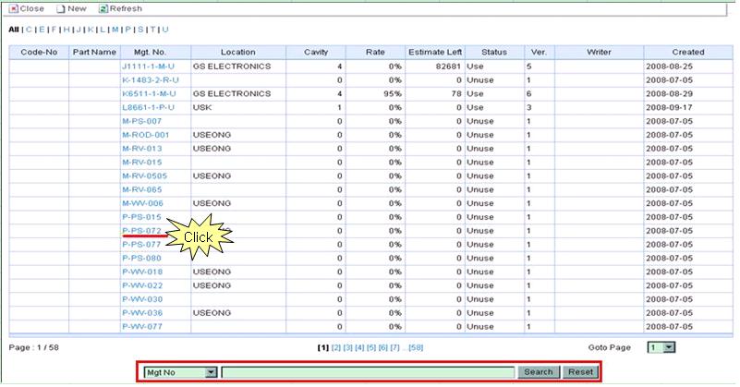Click the Created column header
The height and width of the screenshot is (387, 740).
tap(687, 53)
